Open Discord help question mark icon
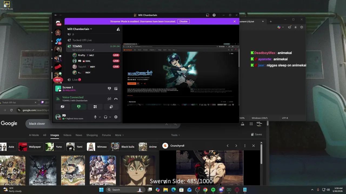This screenshot has height=194, width=346. pos(214,15)
